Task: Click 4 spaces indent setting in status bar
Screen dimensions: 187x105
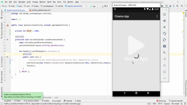Action: coord(167,104)
